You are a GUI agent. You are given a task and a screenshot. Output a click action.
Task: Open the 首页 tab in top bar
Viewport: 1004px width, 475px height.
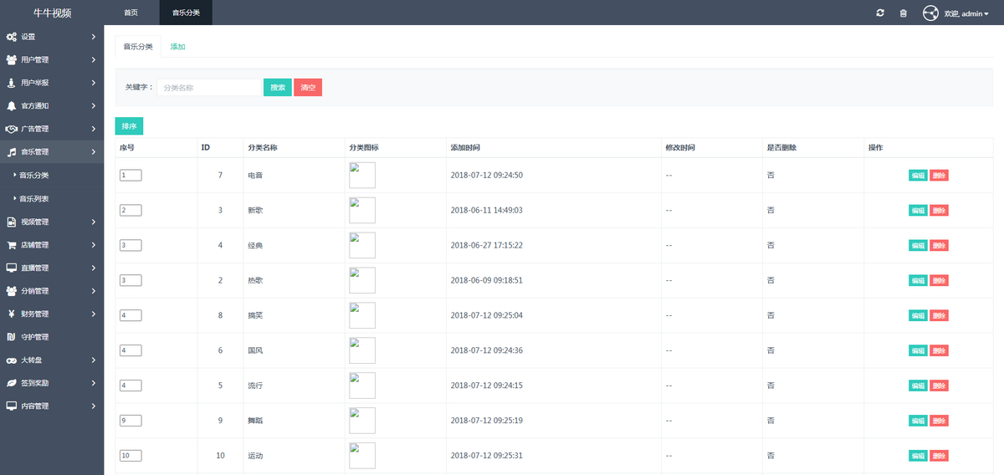(131, 13)
